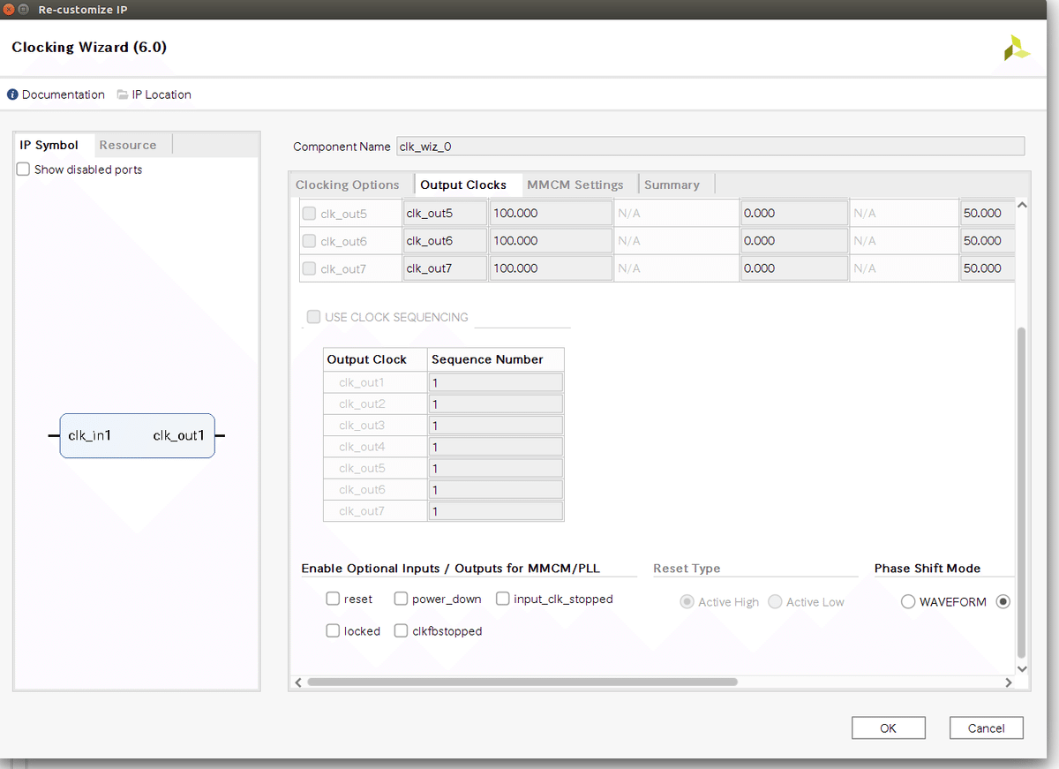
Task: Enable the clkfbstopped checkbox
Action: point(401,630)
